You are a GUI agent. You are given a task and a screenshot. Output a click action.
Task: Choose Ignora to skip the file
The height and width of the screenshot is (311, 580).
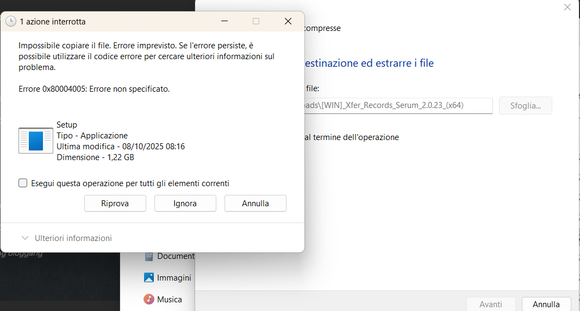(185, 204)
